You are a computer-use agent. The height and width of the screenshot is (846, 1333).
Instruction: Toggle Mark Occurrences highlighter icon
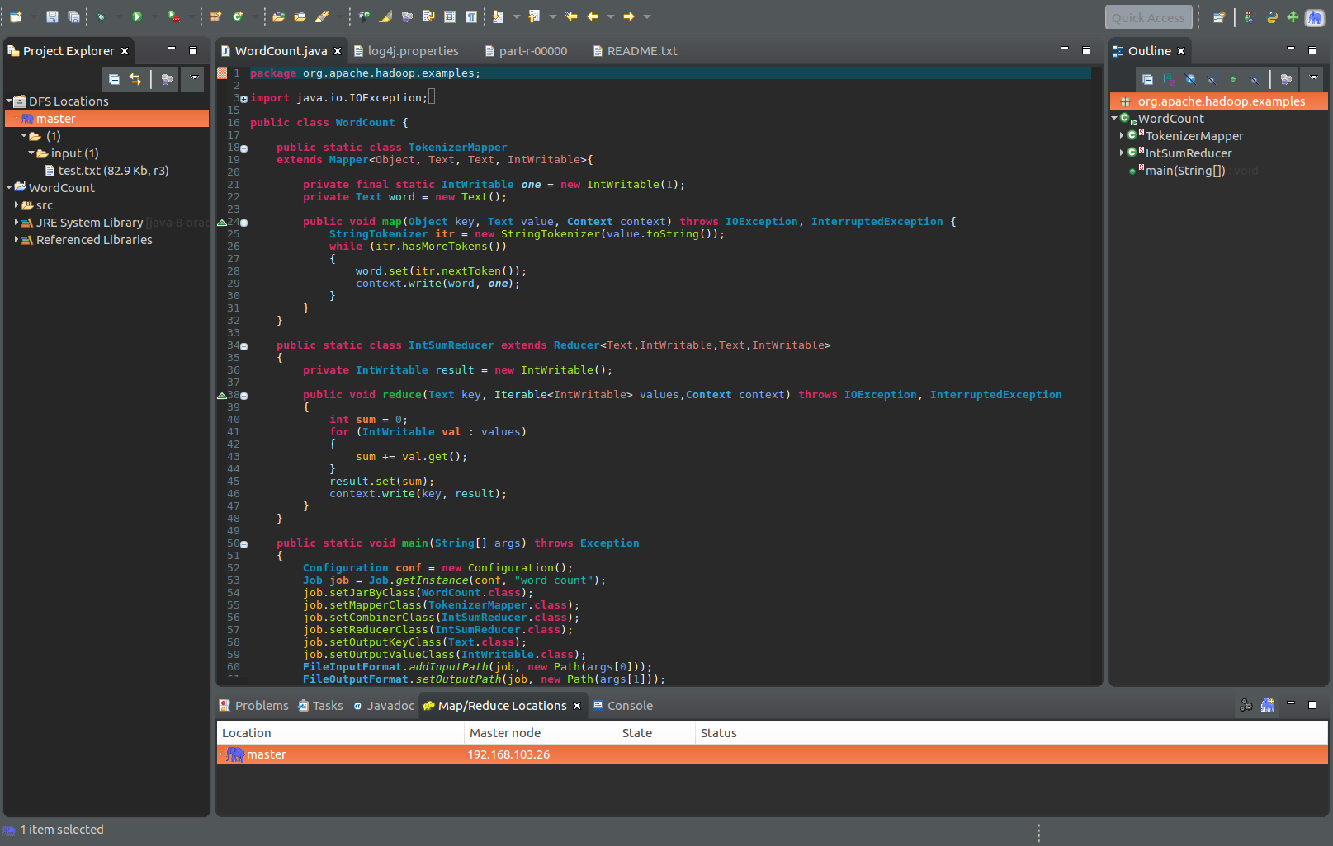(x=385, y=16)
